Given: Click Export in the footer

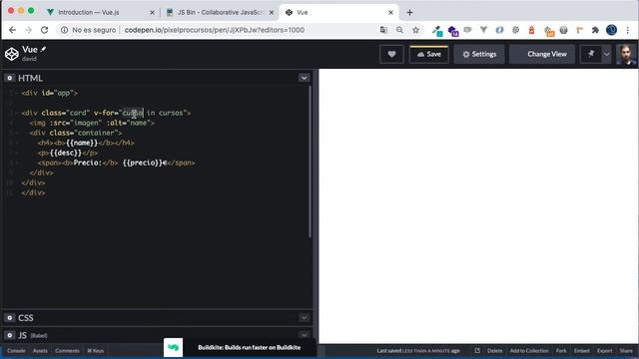Looking at the screenshot, I should (x=605, y=350).
